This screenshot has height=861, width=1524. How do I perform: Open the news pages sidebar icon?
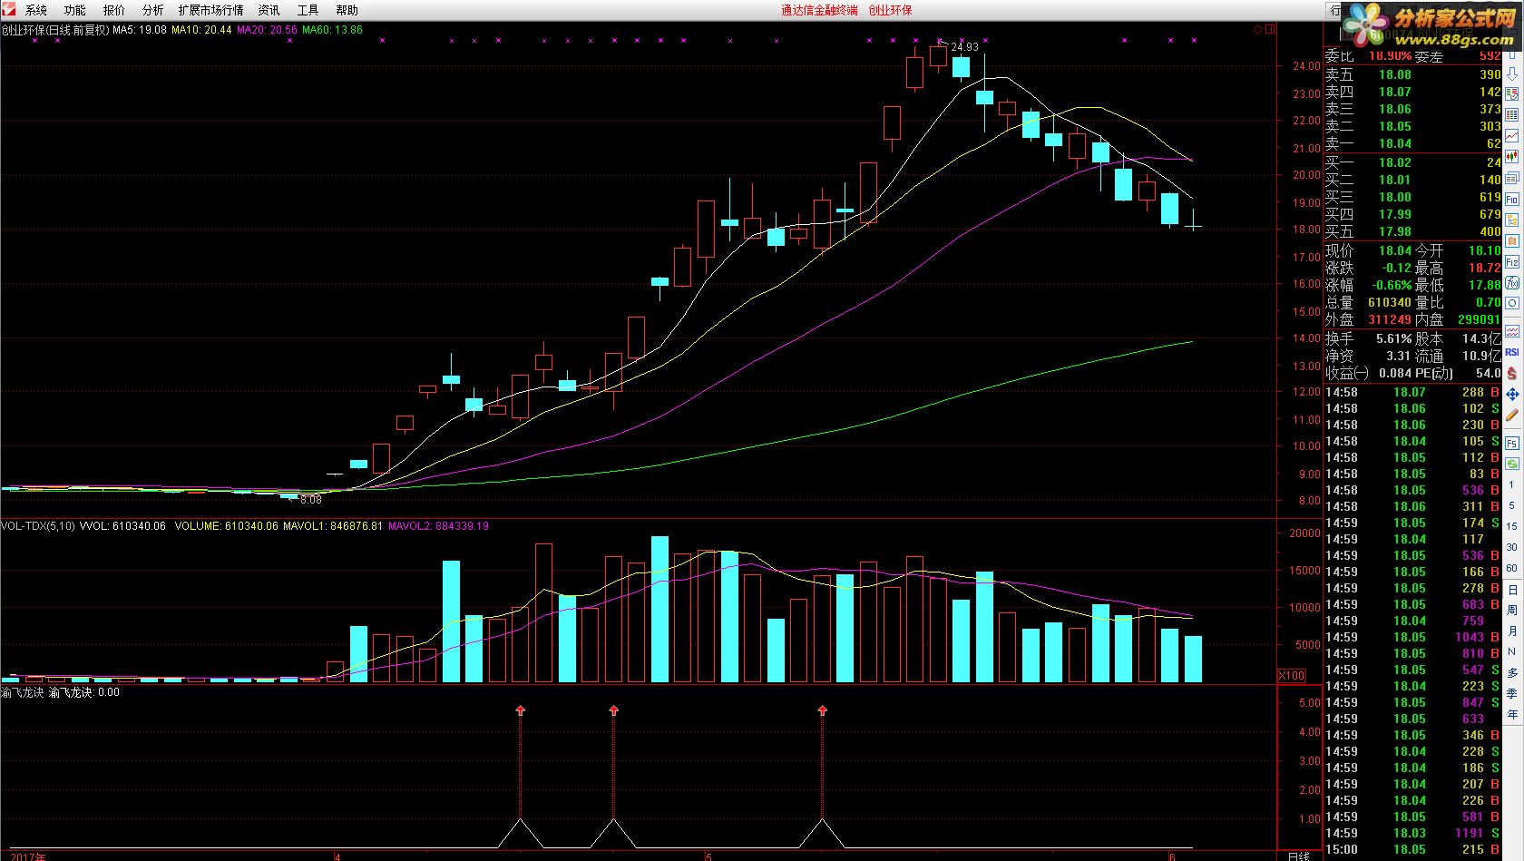point(1512,178)
